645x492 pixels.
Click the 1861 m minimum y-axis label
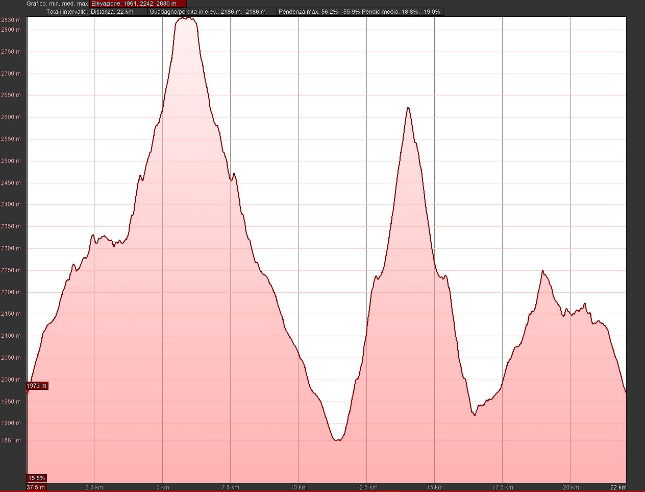[11, 440]
